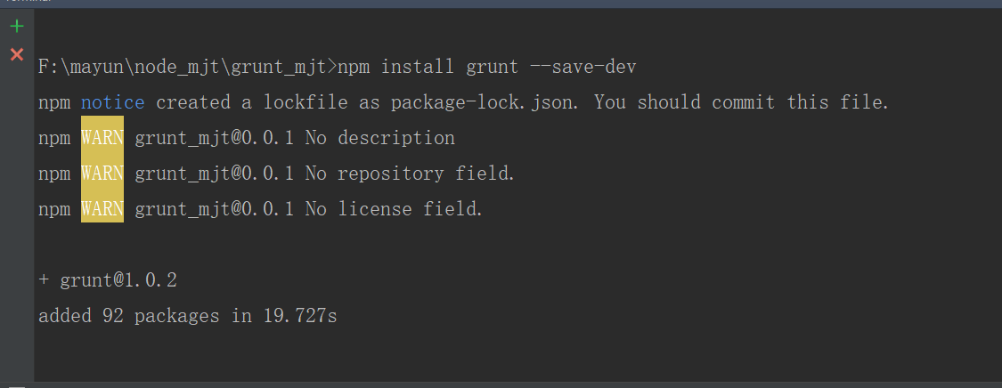Close the terminal session with the red X

[16, 55]
